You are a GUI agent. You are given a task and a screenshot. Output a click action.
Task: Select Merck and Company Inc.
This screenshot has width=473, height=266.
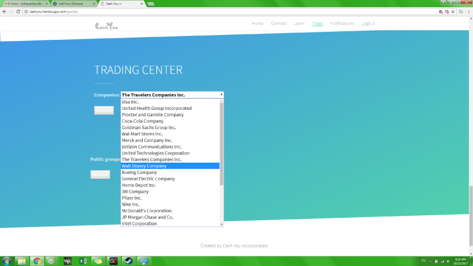click(x=170, y=140)
